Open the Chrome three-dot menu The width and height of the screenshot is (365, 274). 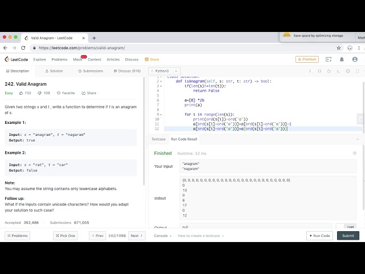(359, 48)
